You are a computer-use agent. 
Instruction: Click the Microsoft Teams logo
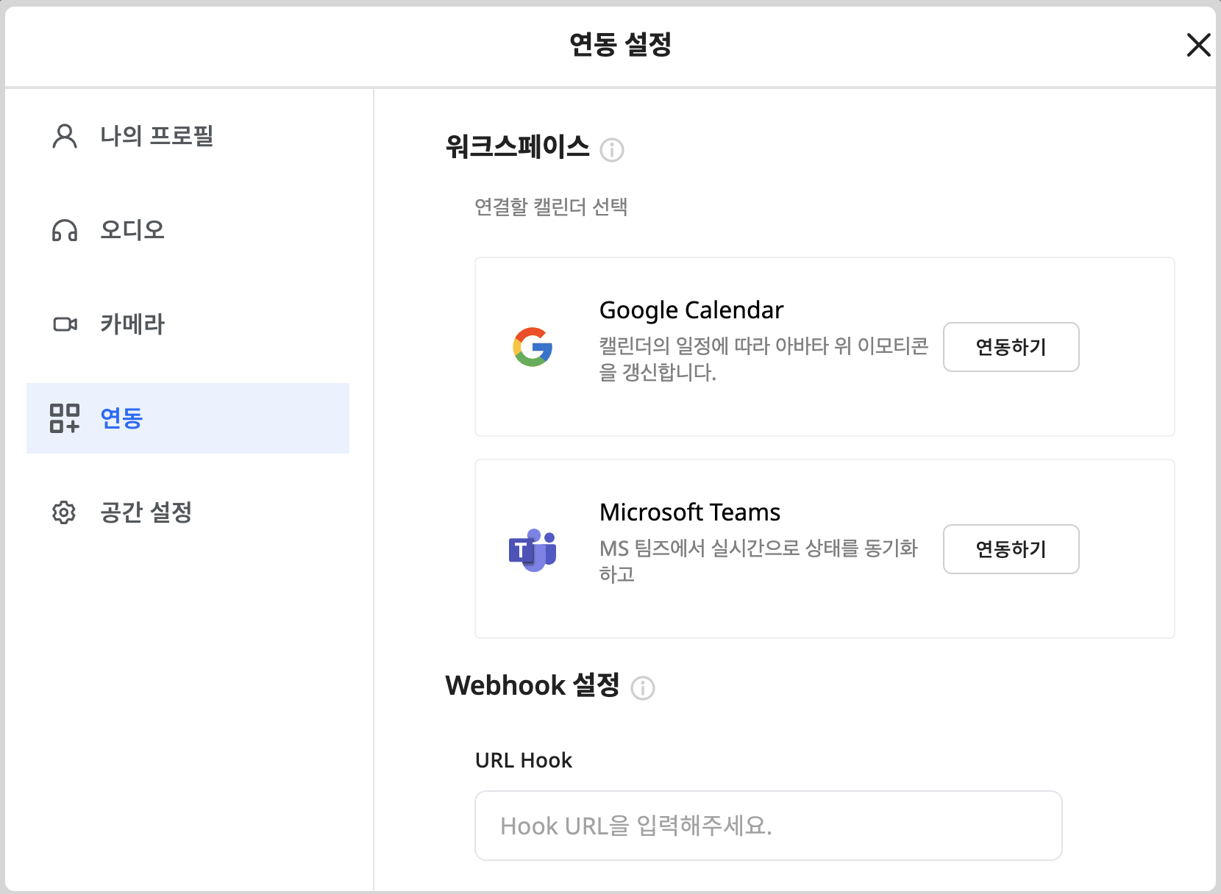pos(533,549)
